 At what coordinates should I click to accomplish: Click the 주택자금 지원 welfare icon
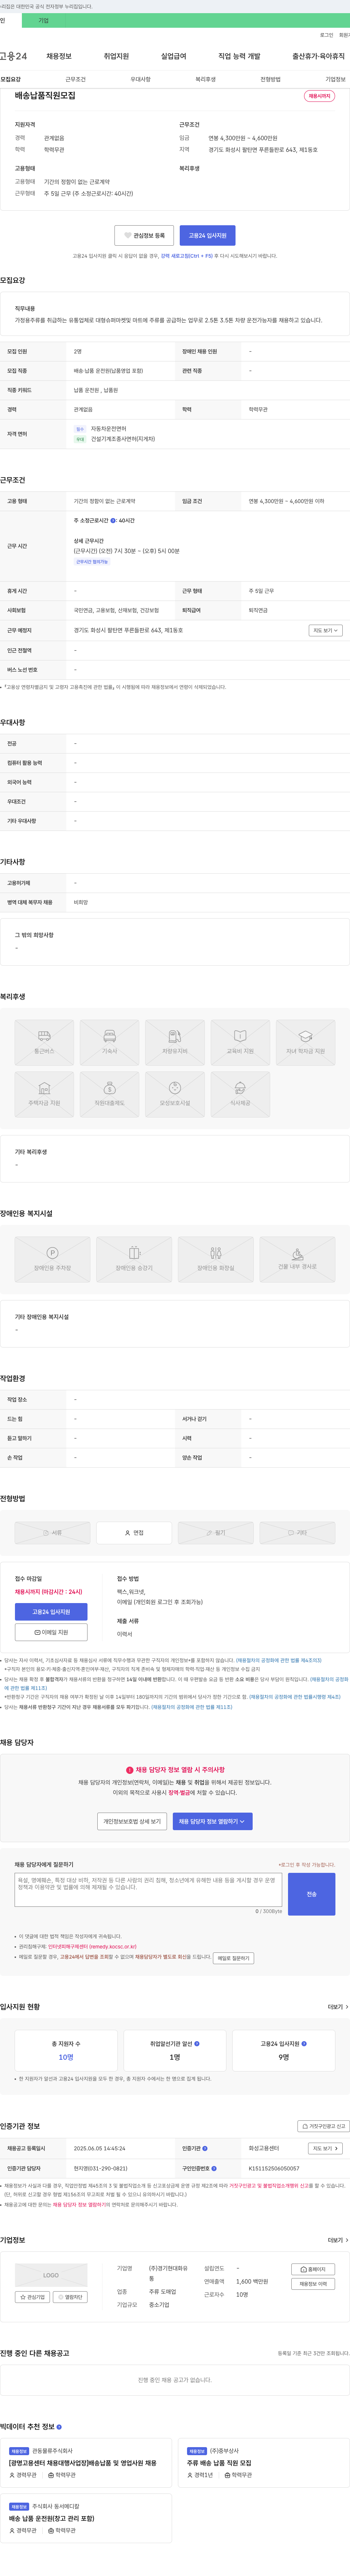(x=44, y=1095)
